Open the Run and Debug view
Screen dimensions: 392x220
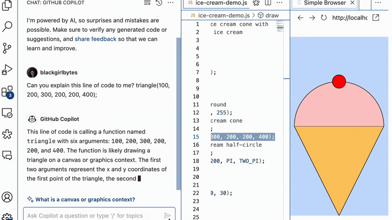[x=7, y=70]
